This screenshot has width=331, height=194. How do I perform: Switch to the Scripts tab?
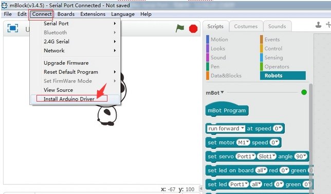click(215, 26)
